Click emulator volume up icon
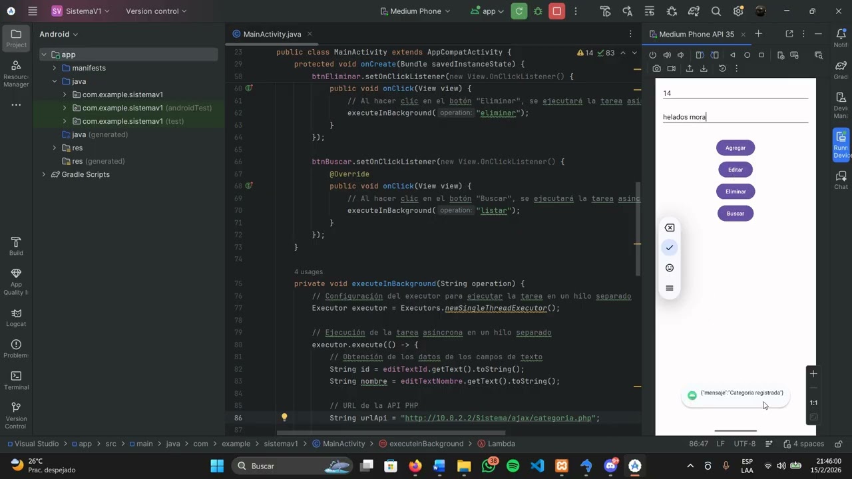This screenshot has height=479, width=852. [667, 55]
